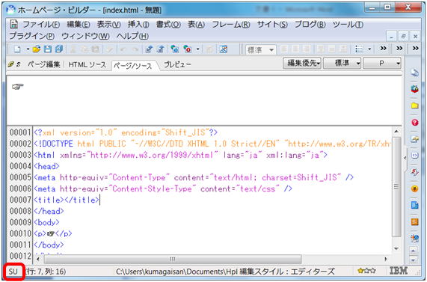Open the P paragraph tag dropdown
427x282 pixels.
coord(382,64)
